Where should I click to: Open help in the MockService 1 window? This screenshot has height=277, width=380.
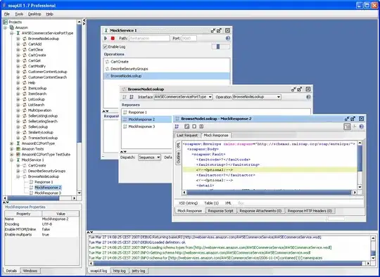pyautogui.click(x=228, y=38)
